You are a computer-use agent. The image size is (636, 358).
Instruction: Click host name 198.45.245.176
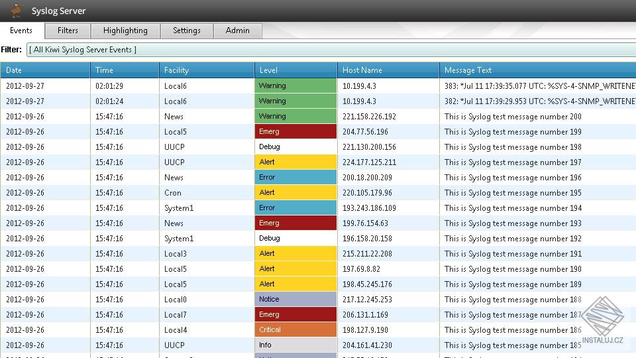pos(367,284)
